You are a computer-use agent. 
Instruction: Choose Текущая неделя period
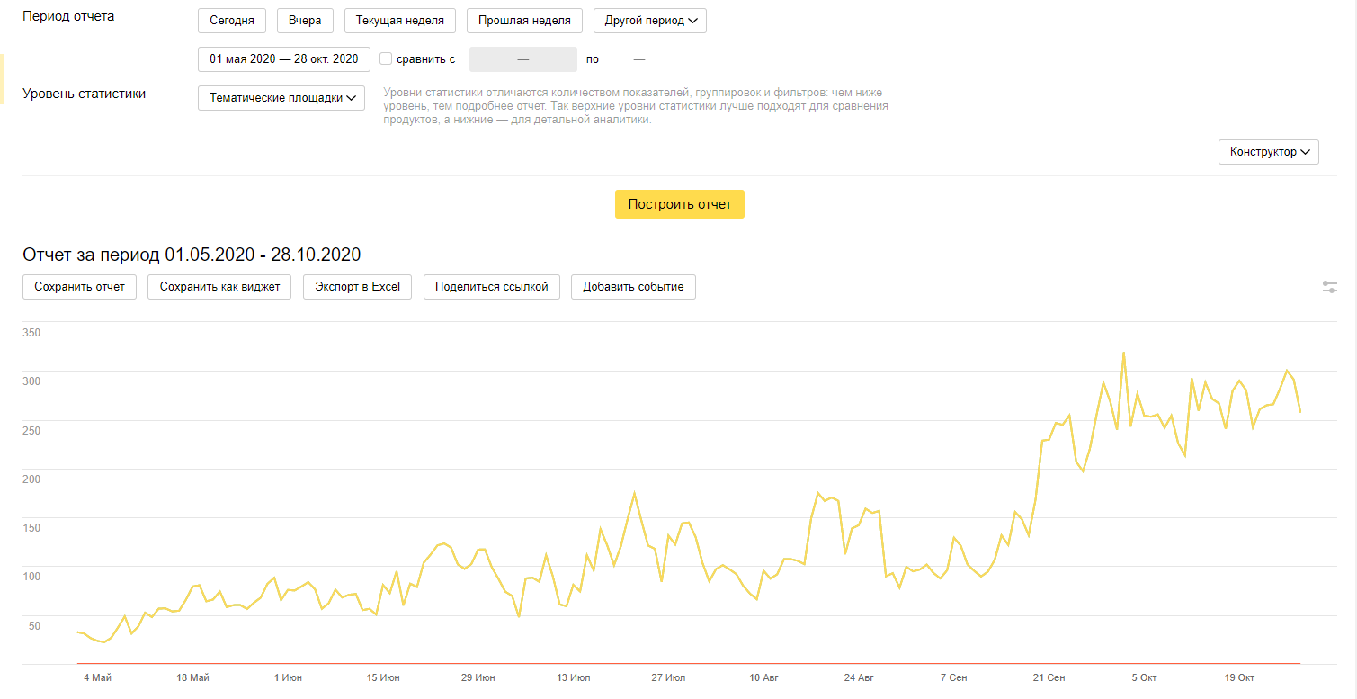(x=399, y=21)
